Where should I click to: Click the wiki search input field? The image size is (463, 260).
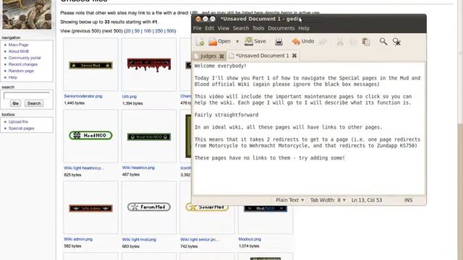(27, 95)
